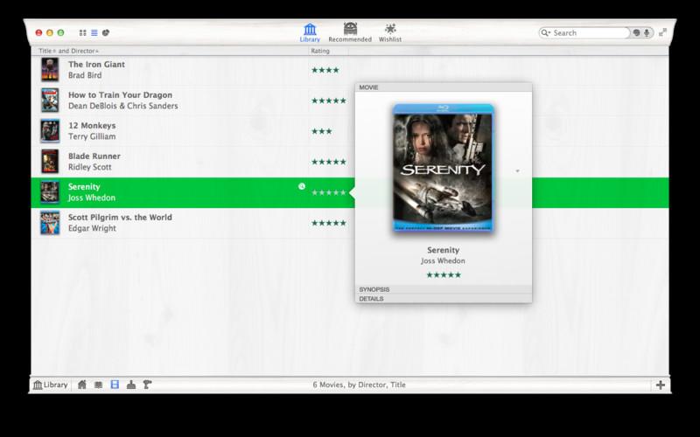Open the Library shelf button in bottom bar

pyautogui.click(x=51, y=385)
